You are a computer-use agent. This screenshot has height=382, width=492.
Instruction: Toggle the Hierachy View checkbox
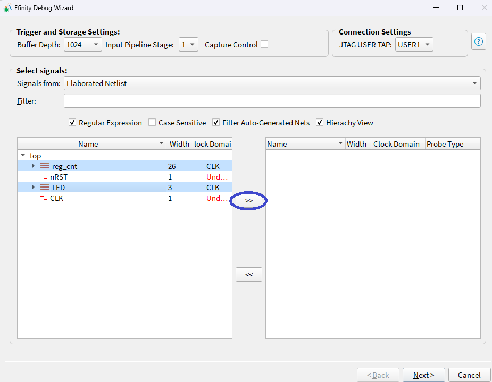320,123
